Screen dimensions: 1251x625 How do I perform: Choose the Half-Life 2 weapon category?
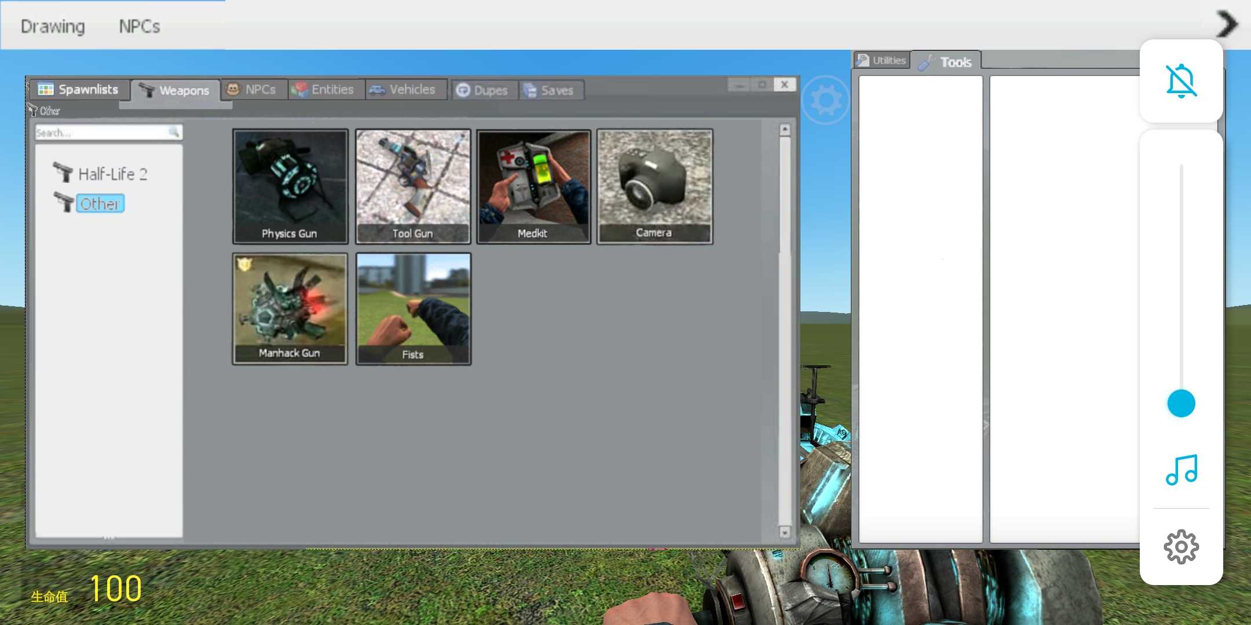112,174
